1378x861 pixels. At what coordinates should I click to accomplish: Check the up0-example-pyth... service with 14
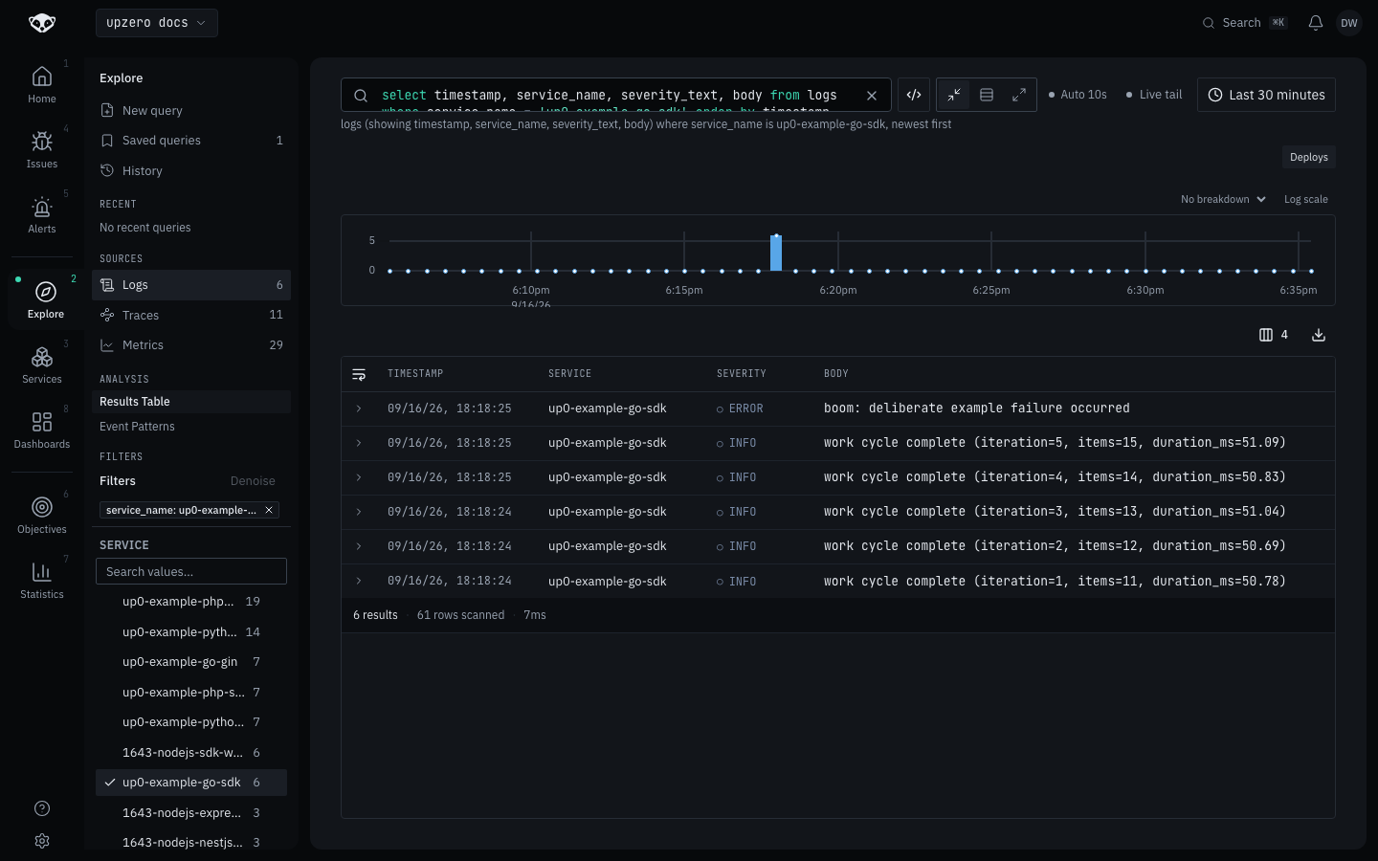tap(191, 632)
